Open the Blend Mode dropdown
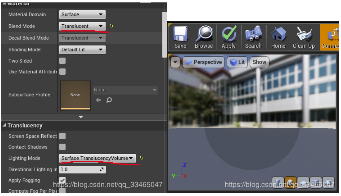The image size is (341, 196). pyautogui.click(x=82, y=26)
